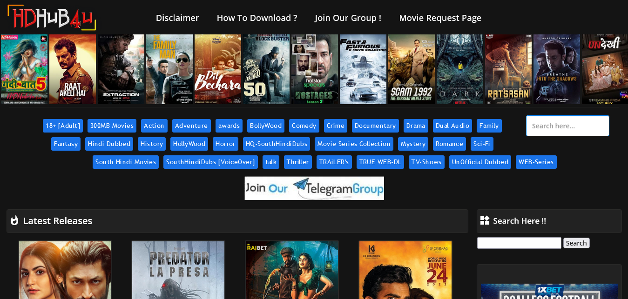The image size is (628, 299).
Task: Select the Crime tag
Action: tap(336, 126)
